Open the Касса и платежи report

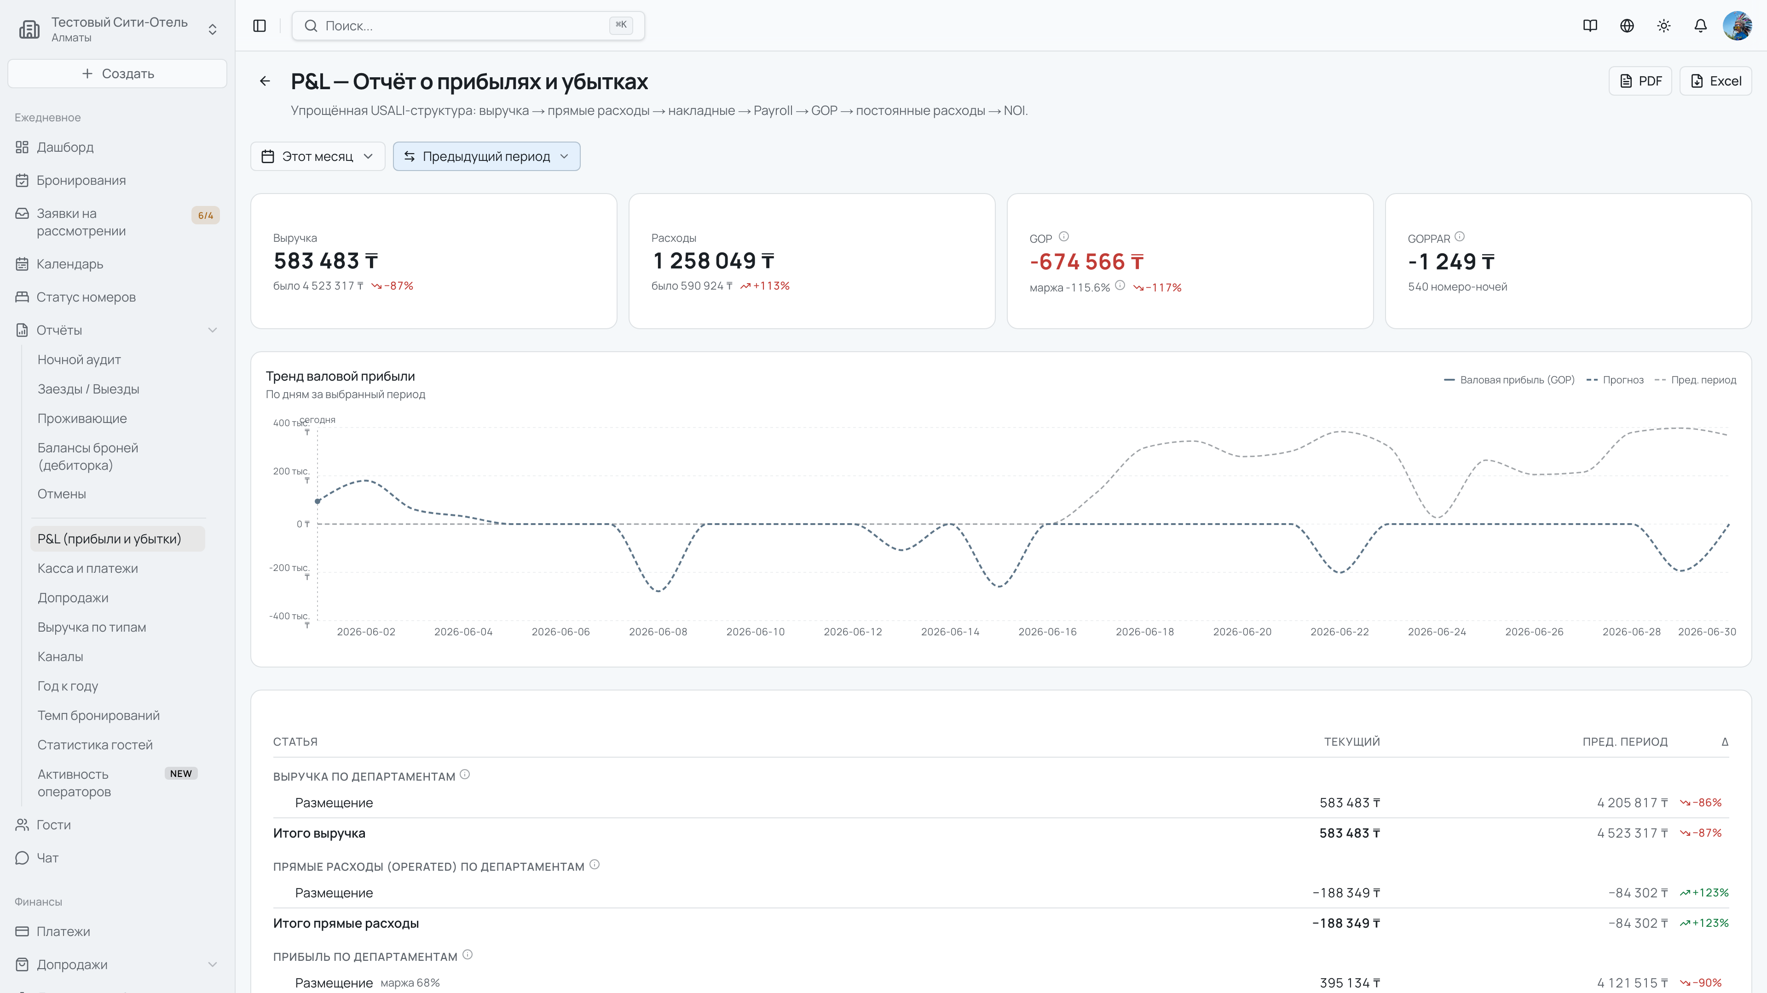(x=117, y=568)
